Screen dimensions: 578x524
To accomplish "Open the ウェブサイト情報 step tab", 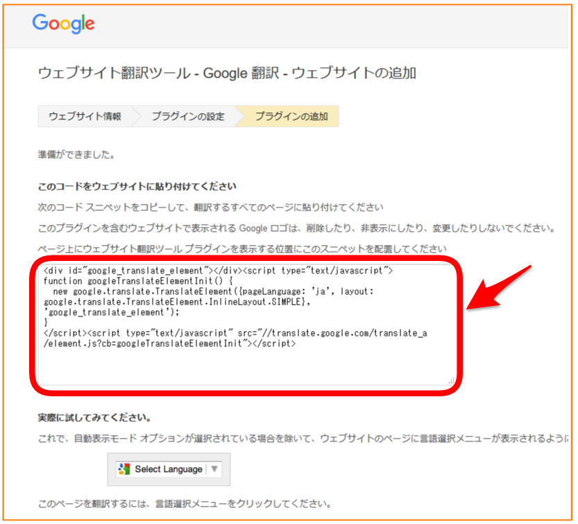I will tap(85, 116).
